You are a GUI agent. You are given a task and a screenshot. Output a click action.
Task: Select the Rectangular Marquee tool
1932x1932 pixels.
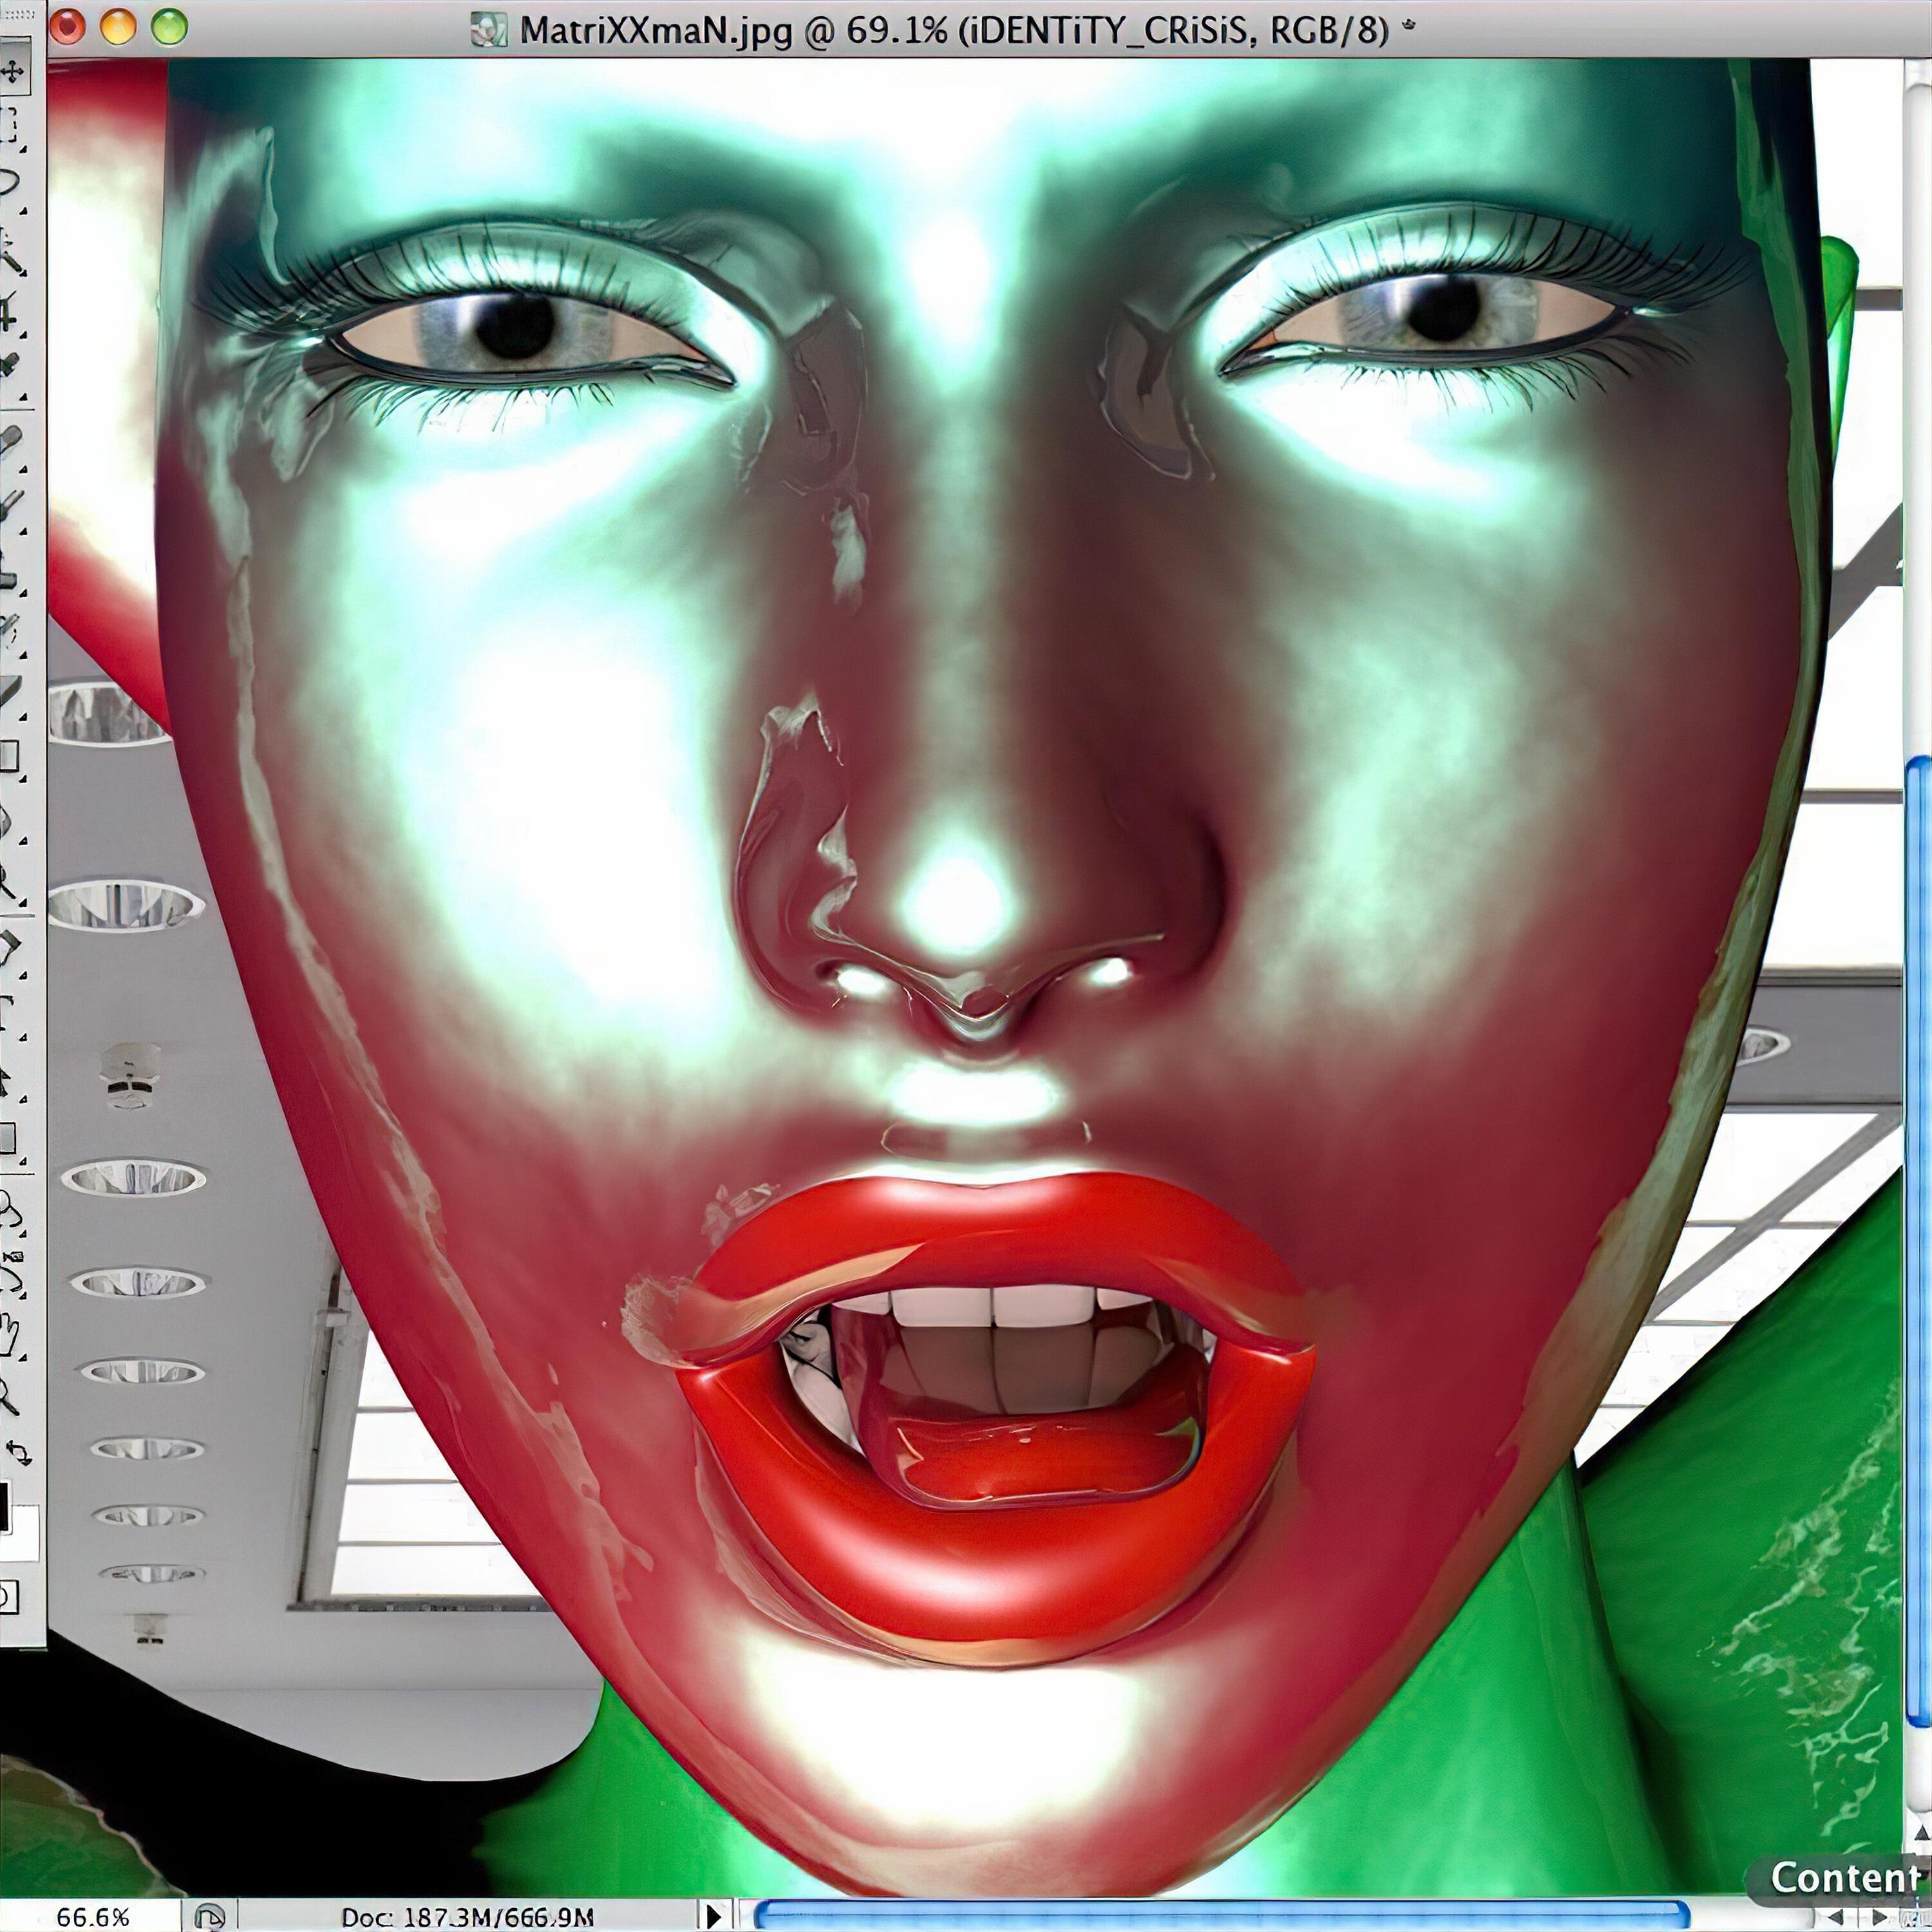pos(12,125)
